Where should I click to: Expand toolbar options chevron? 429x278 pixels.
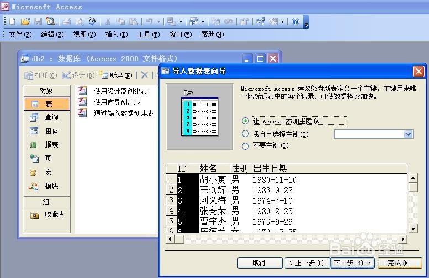(306, 22)
